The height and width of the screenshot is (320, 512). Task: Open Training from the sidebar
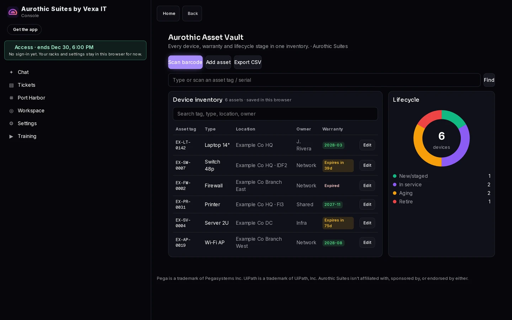pyautogui.click(x=27, y=136)
